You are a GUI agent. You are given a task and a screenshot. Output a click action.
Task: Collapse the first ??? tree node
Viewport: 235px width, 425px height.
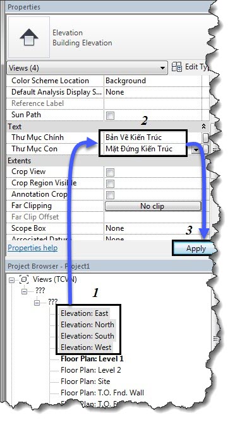[24, 292]
